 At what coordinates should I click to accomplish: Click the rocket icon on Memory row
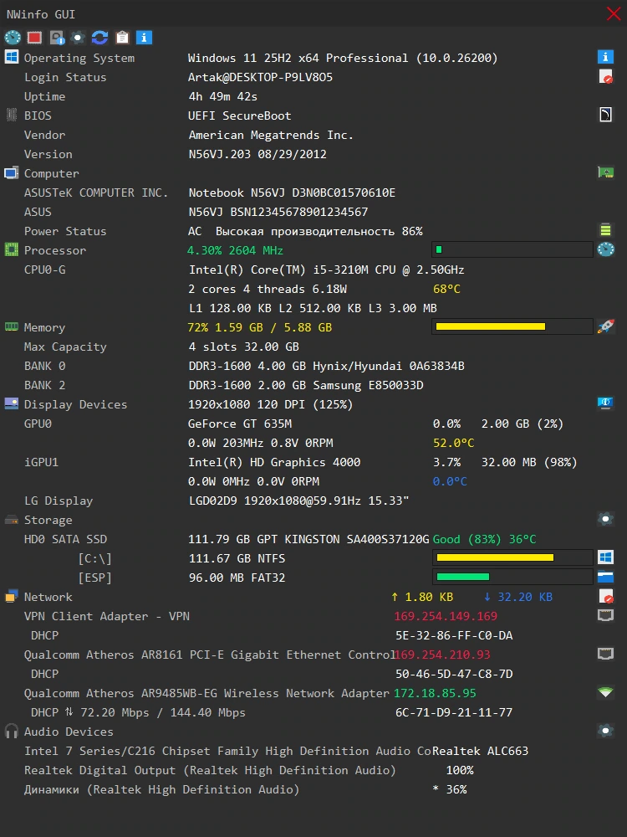tap(605, 326)
